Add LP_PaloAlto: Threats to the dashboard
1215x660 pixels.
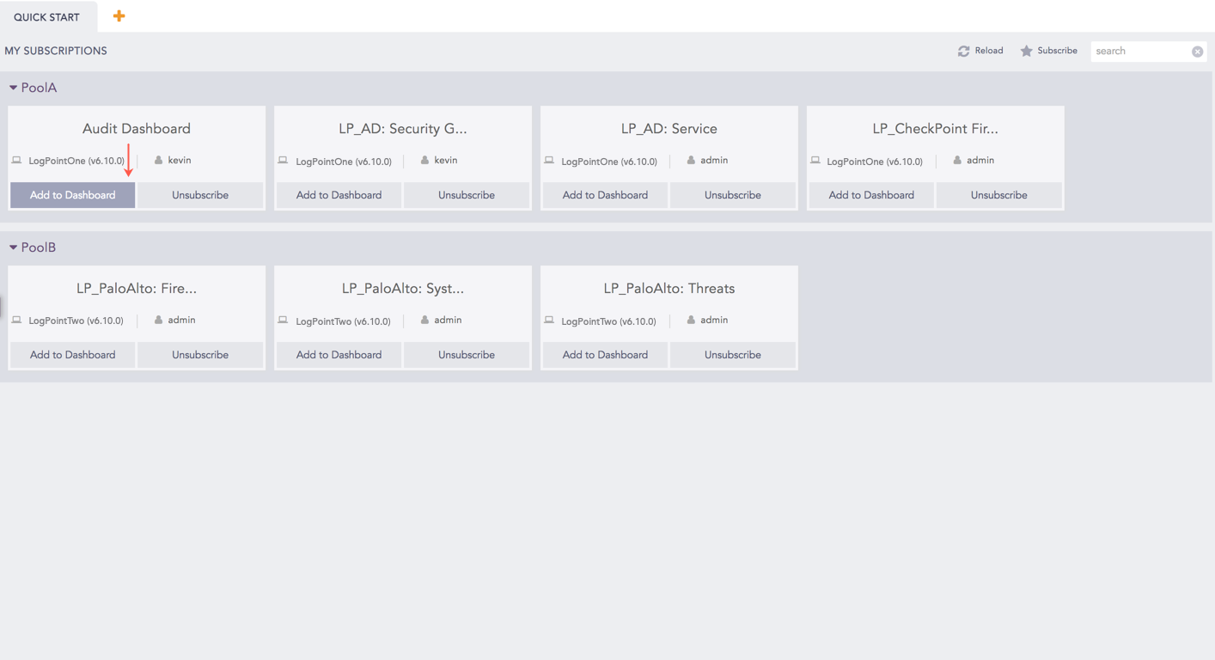click(x=605, y=355)
